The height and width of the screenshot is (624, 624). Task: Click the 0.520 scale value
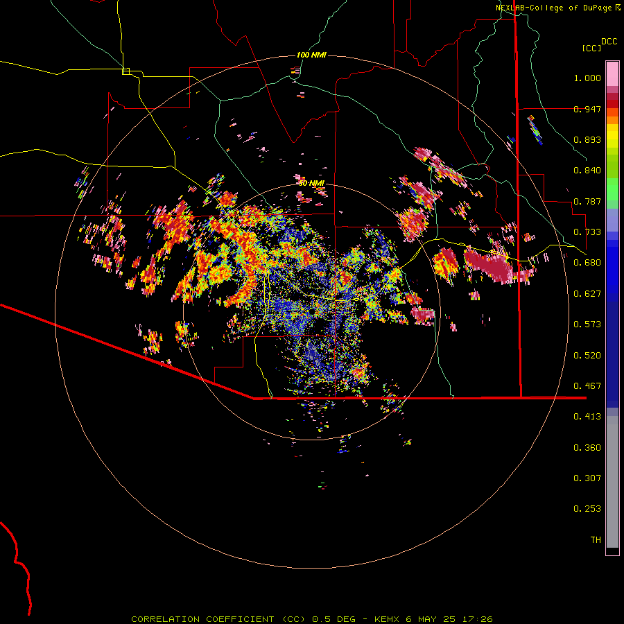[x=587, y=356]
